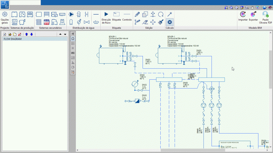Insert radiator icon in Sistemas secundários

pyautogui.click(x=39, y=22)
